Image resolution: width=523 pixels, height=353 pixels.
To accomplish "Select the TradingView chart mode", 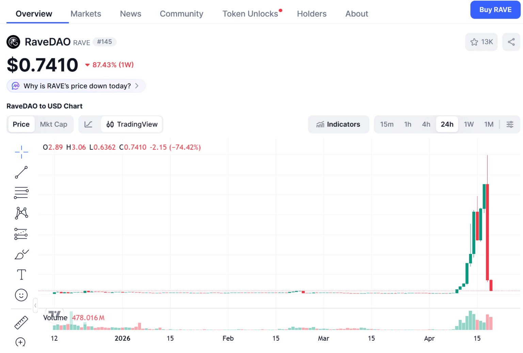I will click(132, 124).
